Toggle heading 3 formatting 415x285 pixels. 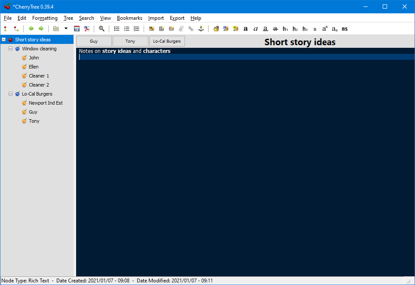coord(305,28)
